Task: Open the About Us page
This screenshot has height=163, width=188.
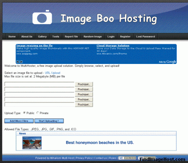Action: [x=27, y=36]
